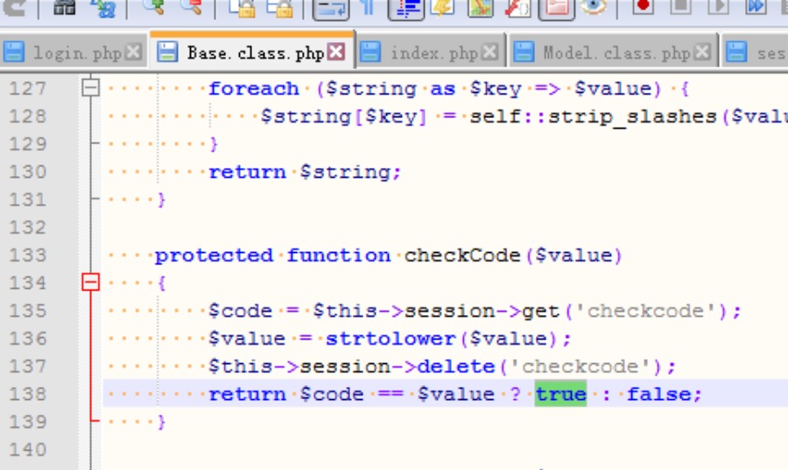Click the Zoom Out magnifier icon
This screenshot has height=470, width=788.
coord(191,6)
